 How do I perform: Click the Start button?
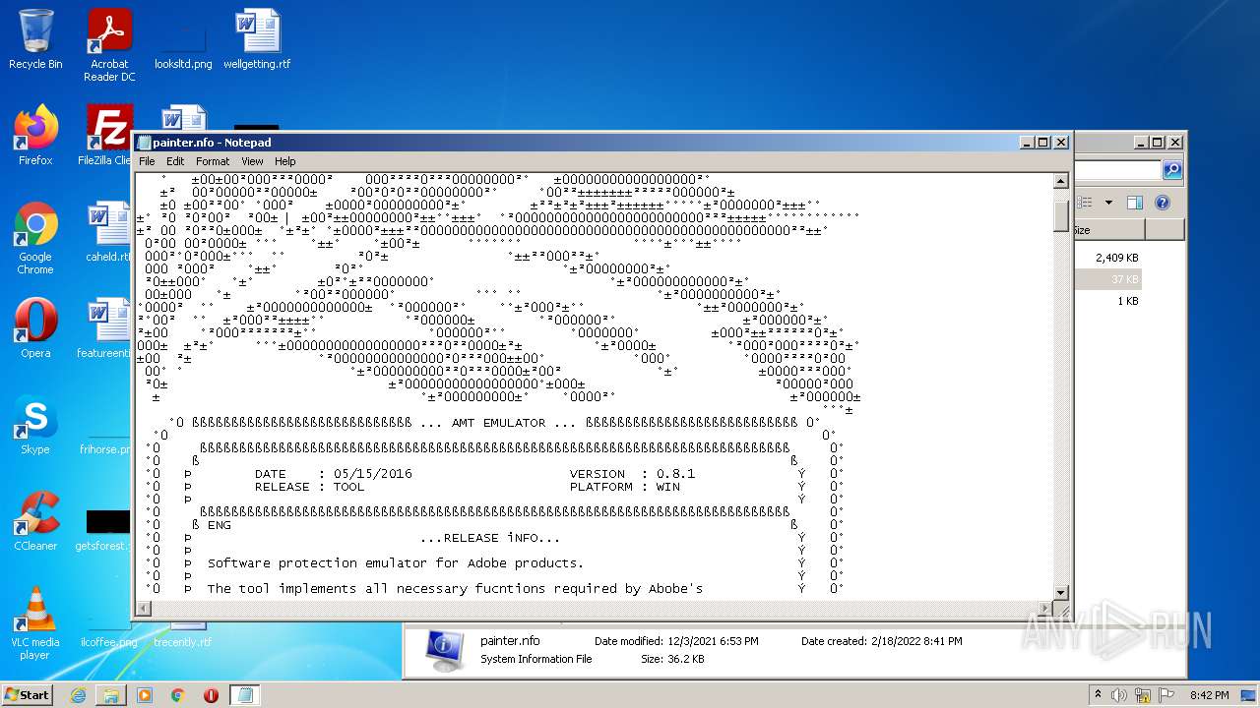[28, 695]
